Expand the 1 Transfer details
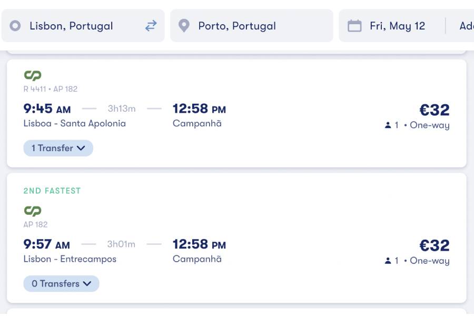The image size is (474, 316). click(58, 148)
